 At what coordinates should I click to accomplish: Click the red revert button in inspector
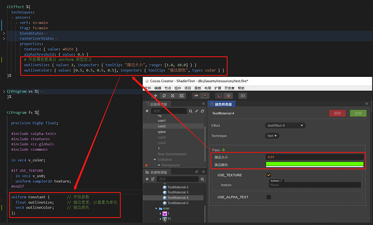(x=337, y=113)
